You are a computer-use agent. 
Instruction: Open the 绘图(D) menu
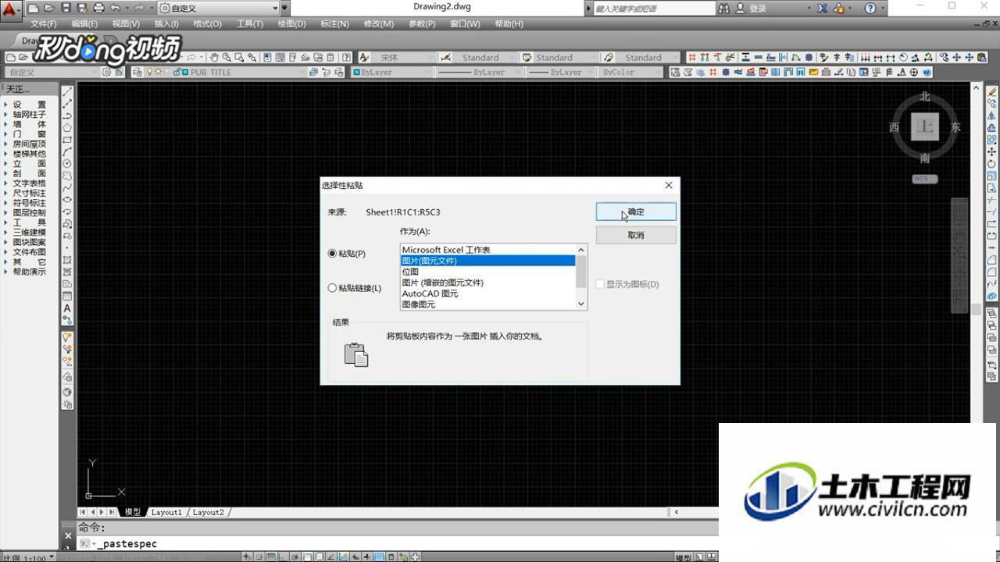291,23
